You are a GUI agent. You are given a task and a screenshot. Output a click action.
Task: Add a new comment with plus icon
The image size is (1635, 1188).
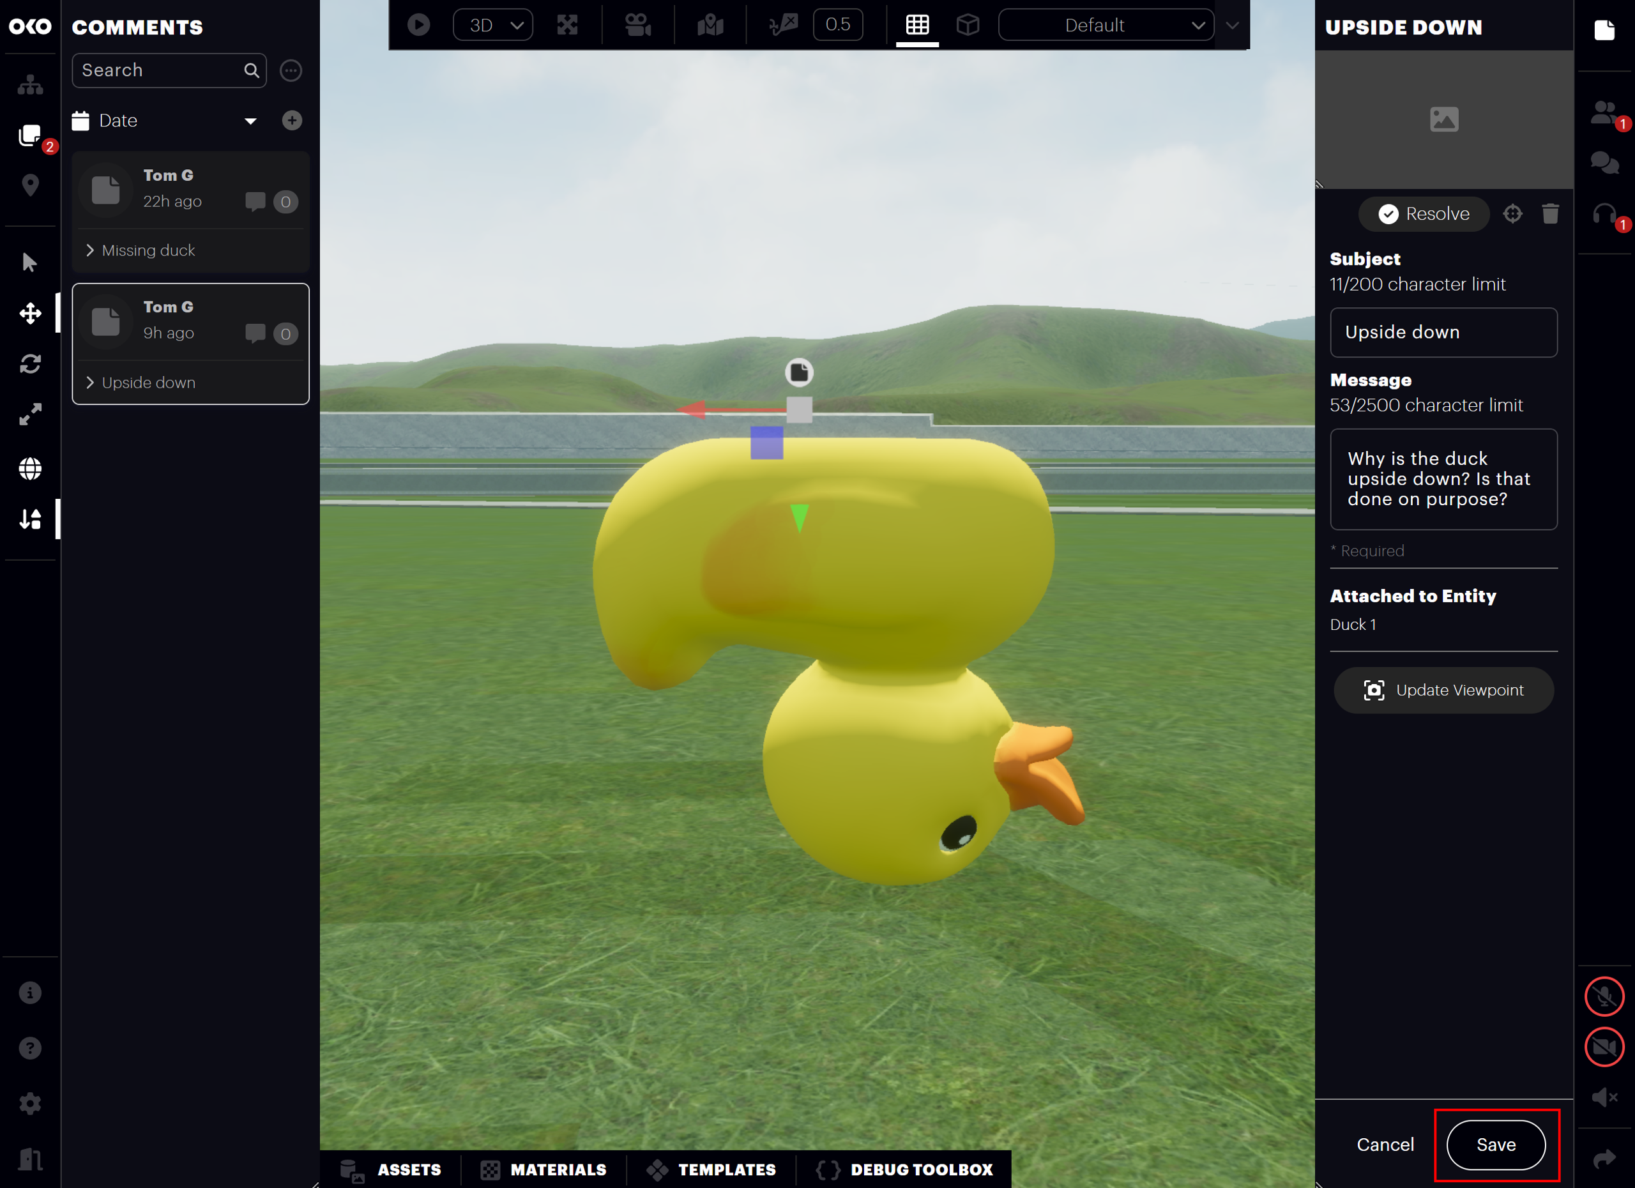pyautogui.click(x=292, y=120)
